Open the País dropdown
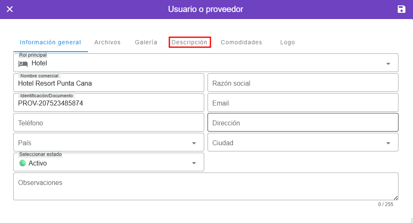This screenshot has height=223, width=413. [194, 143]
